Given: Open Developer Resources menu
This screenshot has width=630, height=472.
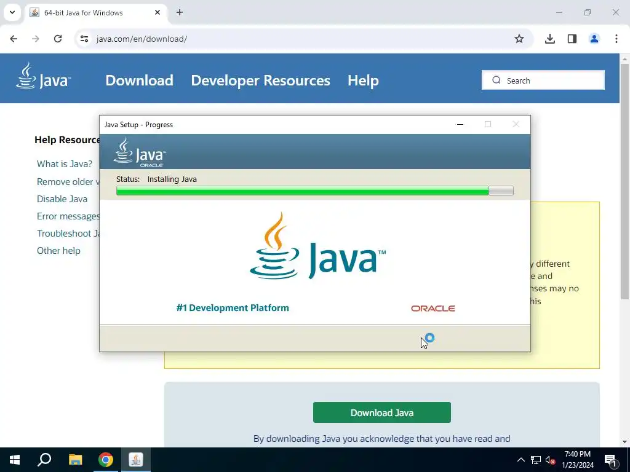Looking at the screenshot, I should pyautogui.click(x=260, y=81).
